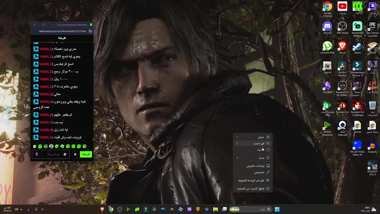Screen dimensions: 380x214
Task: Open the Google Chrome desktop shortcut
Action: click(327, 9)
